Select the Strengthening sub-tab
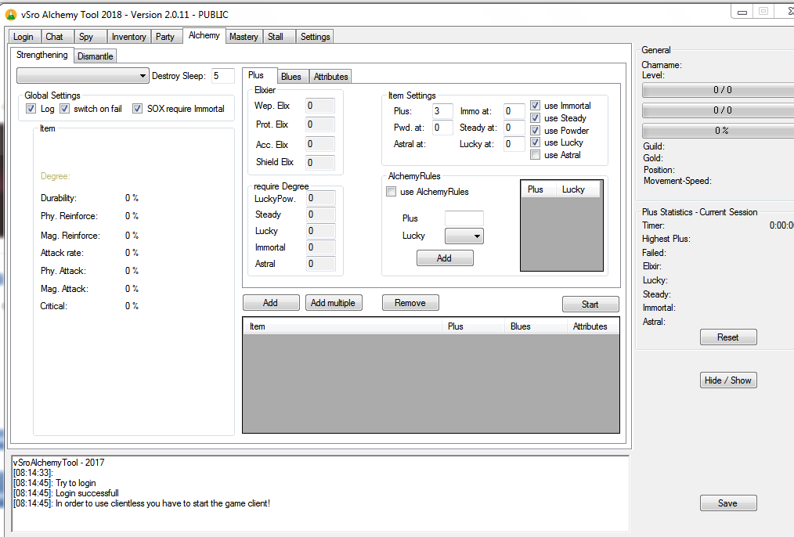794x537 pixels. coord(42,55)
